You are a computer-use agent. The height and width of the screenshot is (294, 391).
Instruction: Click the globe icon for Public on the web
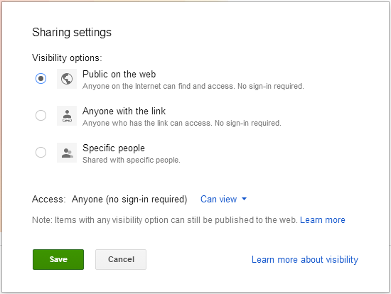point(67,79)
